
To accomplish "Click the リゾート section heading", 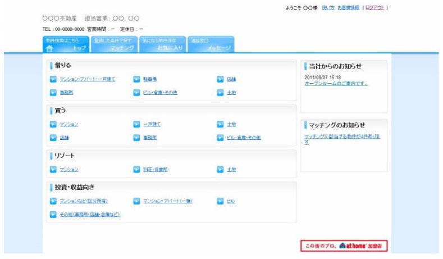I will (x=65, y=156).
